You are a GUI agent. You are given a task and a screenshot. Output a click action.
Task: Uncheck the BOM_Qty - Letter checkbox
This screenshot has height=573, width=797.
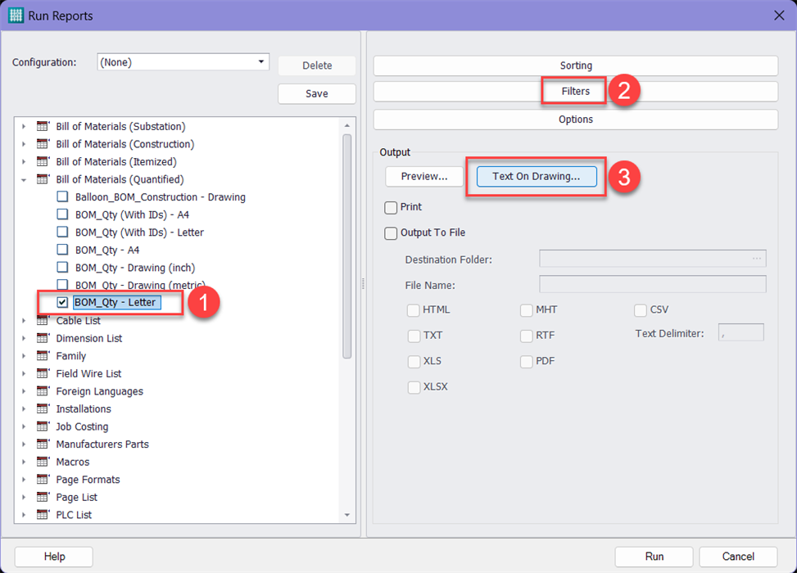click(x=61, y=302)
